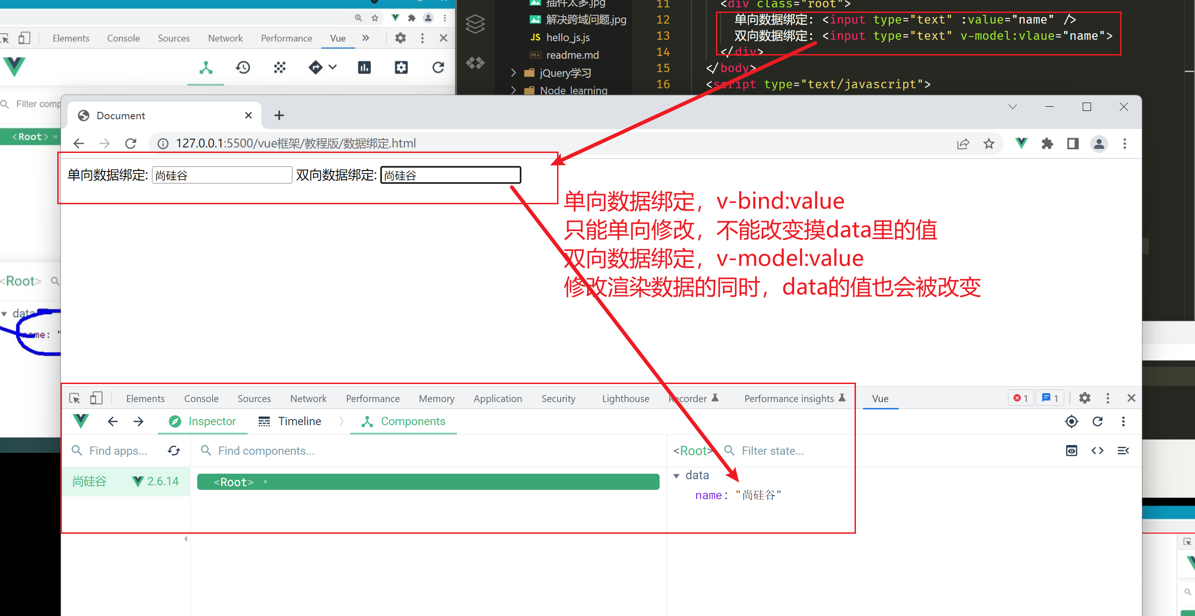Image resolution: width=1195 pixels, height=616 pixels.
Task: Click the error count badge in DevTools
Action: 1020,398
